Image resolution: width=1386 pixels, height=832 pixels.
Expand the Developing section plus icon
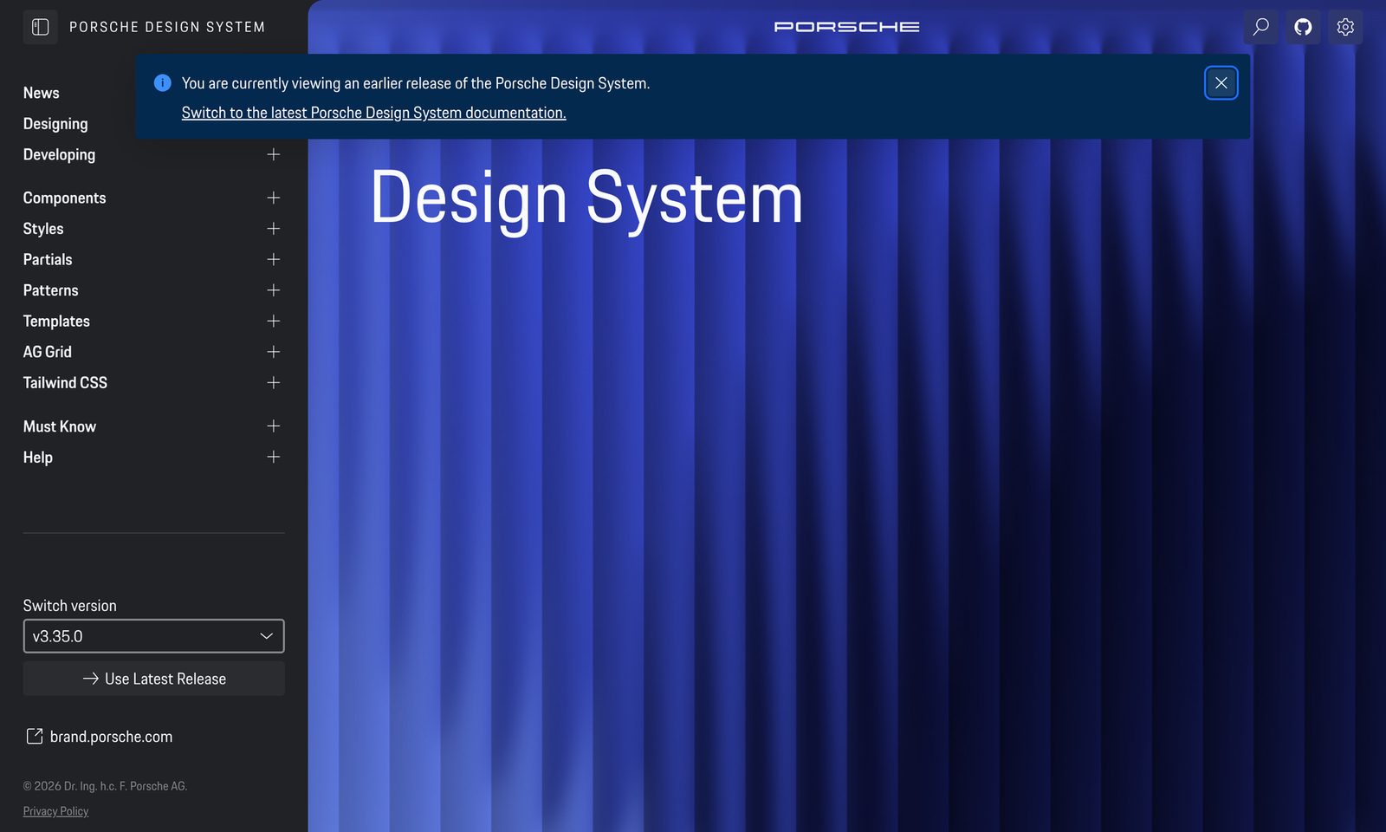click(274, 154)
